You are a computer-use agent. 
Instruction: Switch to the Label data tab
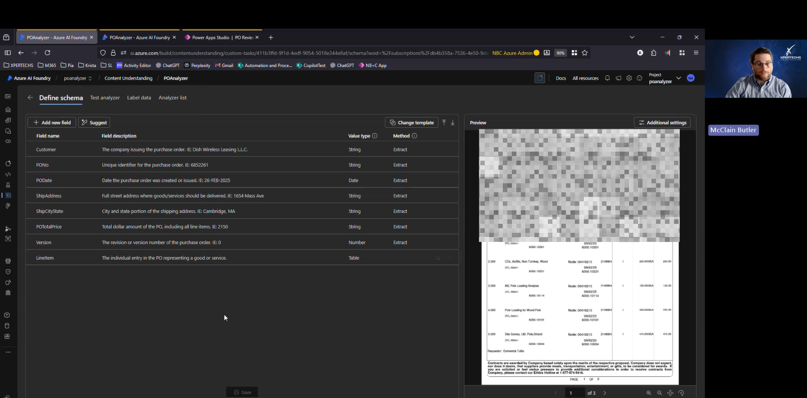(139, 98)
